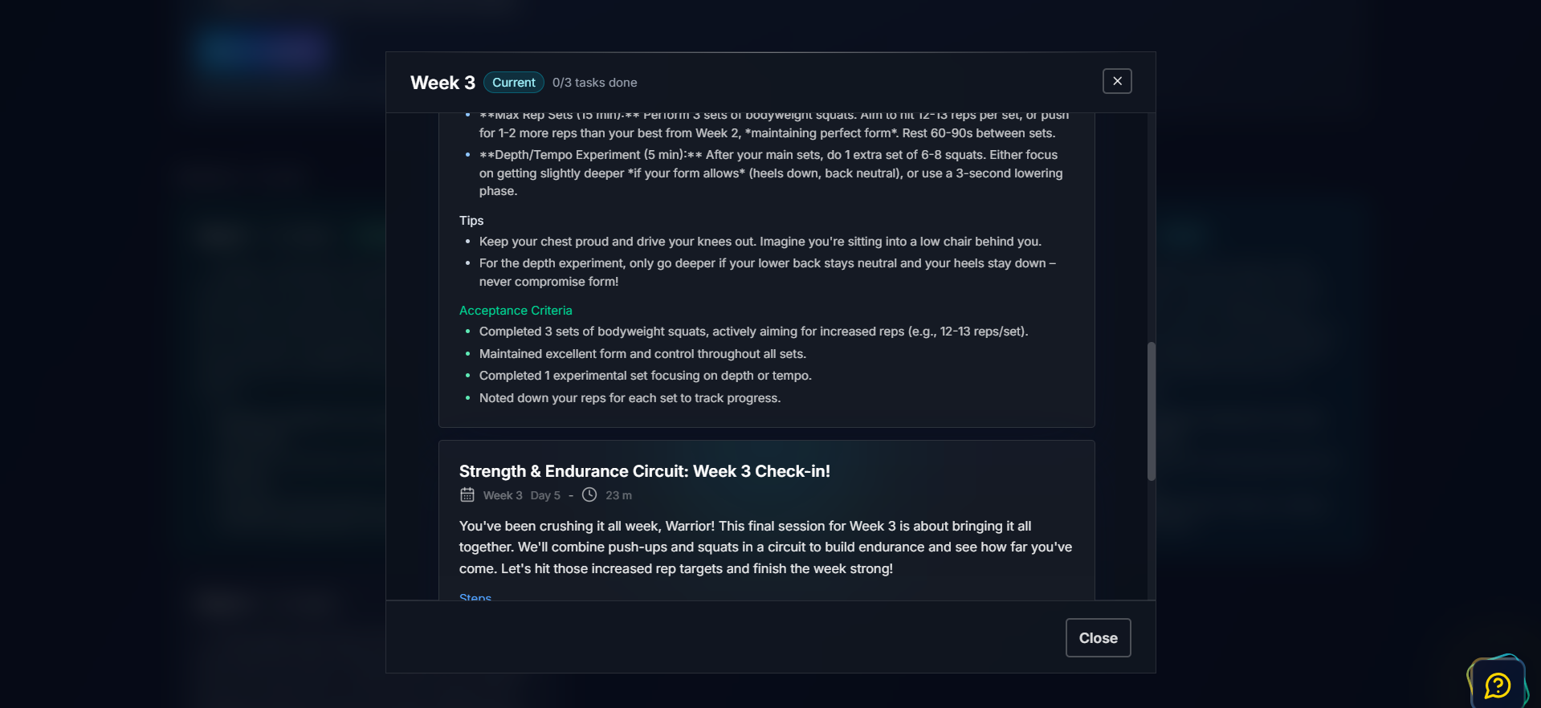Click the 0/3 tasks done progress label

tap(594, 83)
